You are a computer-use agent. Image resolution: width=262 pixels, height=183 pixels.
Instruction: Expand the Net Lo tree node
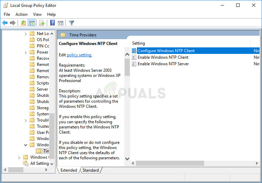(25, 34)
